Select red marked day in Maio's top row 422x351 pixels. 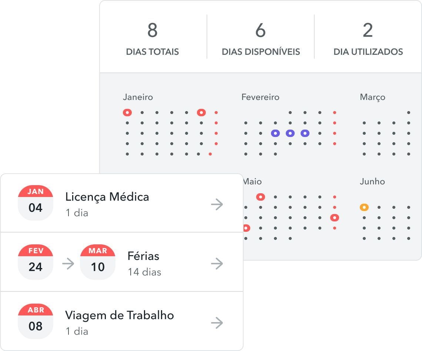(261, 197)
